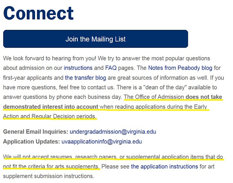Select the uvaapplicationinfo@virginia.edu email link
This screenshot has height=183, width=233.
[x=102, y=141]
